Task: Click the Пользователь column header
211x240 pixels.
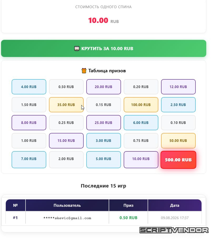Action: (x=67, y=205)
